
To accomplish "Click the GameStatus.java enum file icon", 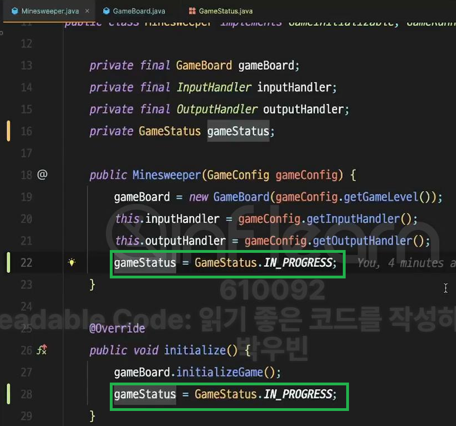I will (192, 11).
